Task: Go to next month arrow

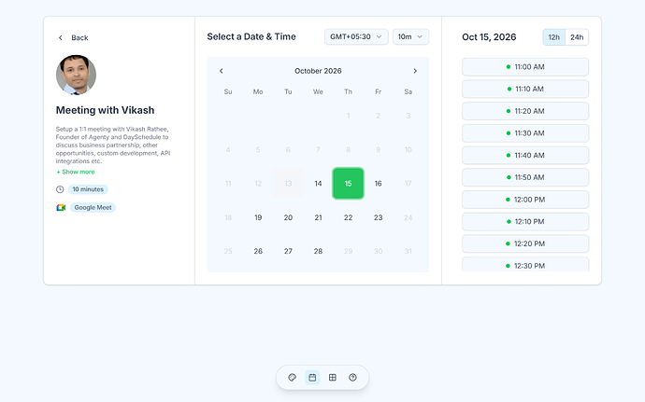Action: (x=415, y=71)
